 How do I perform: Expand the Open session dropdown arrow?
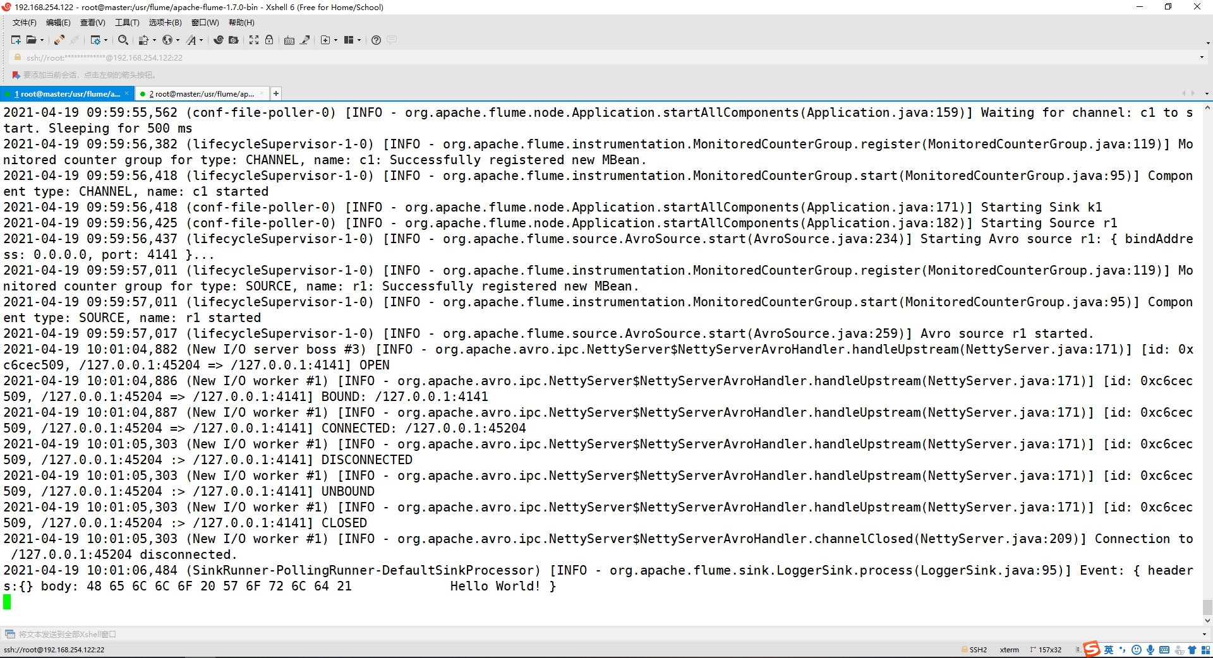[x=42, y=40]
